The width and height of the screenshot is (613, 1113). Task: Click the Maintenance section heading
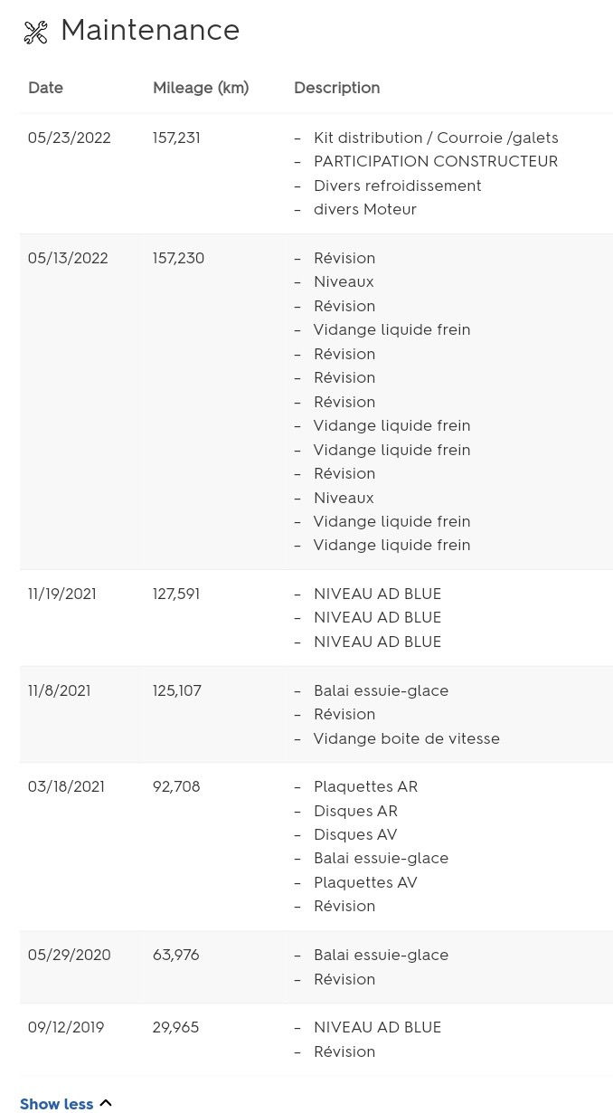pyautogui.click(x=150, y=31)
